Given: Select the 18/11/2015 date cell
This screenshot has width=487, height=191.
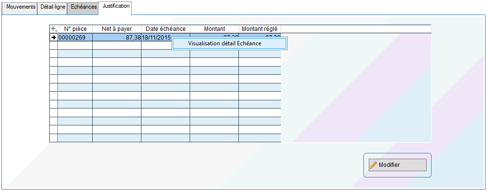Looking at the screenshot, I should click(x=156, y=37).
